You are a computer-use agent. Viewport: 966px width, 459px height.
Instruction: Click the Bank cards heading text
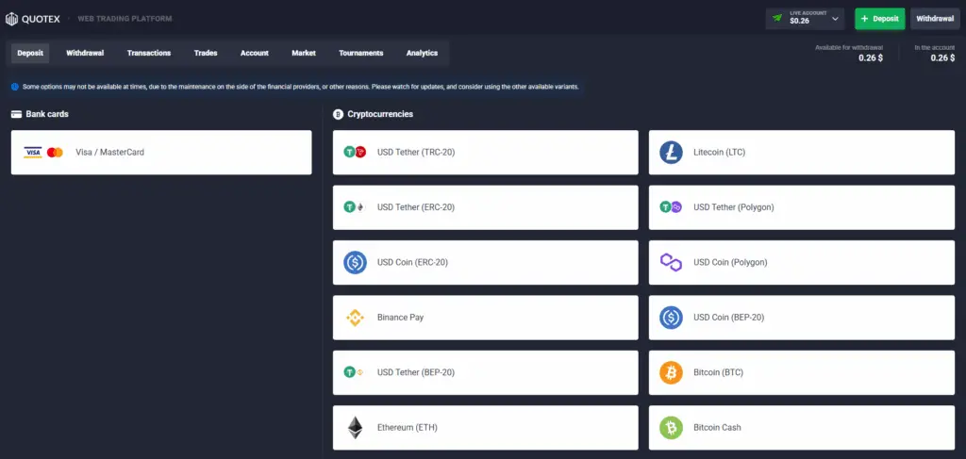(47, 114)
